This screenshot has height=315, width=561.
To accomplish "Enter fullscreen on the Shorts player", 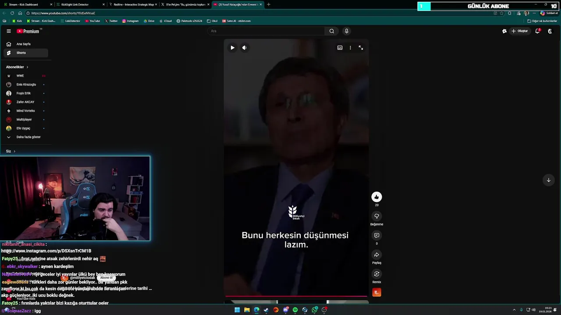I will [361, 48].
